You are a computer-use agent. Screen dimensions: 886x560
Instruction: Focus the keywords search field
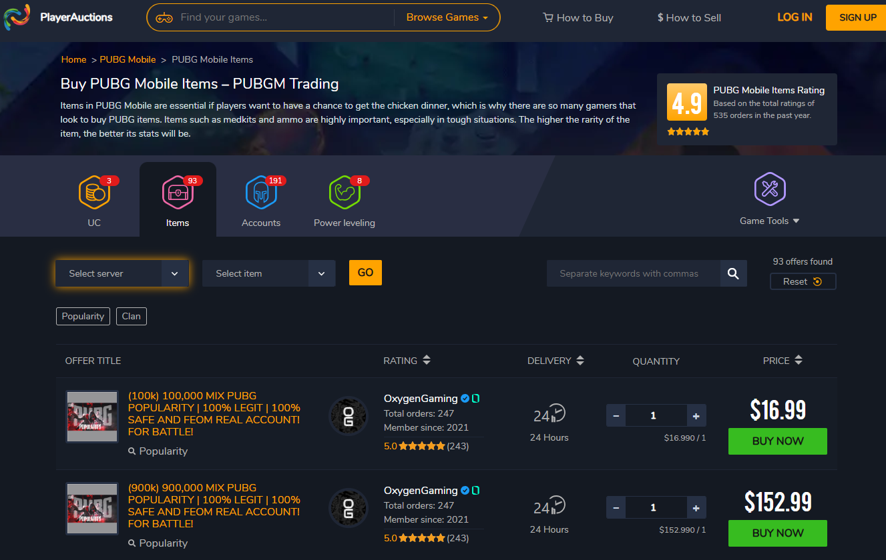pyautogui.click(x=634, y=273)
